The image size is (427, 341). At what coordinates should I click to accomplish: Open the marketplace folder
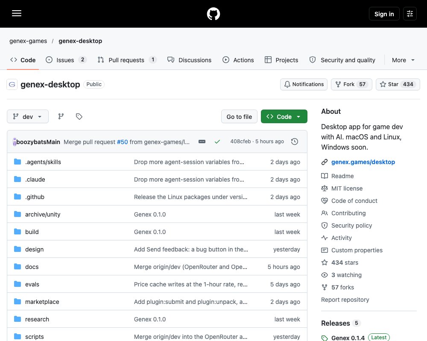tap(42, 302)
